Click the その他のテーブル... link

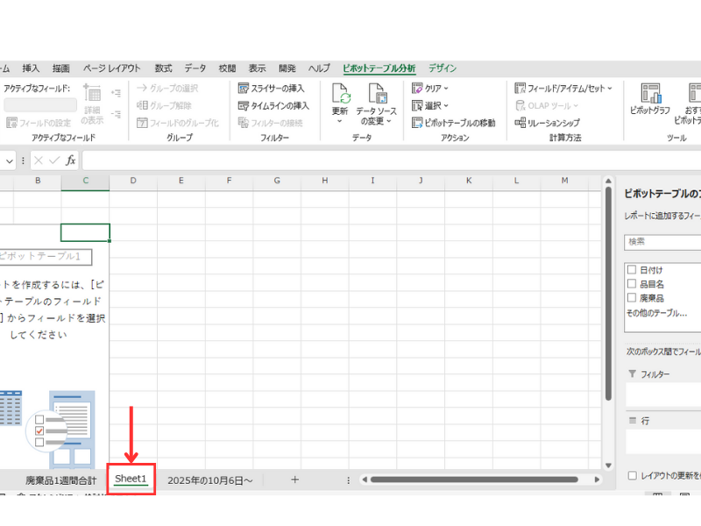[x=655, y=312]
